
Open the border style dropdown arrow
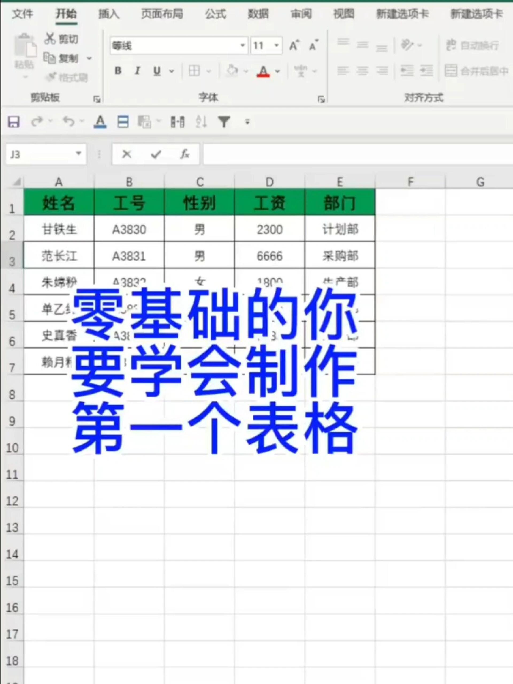click(x=208, y=71)
